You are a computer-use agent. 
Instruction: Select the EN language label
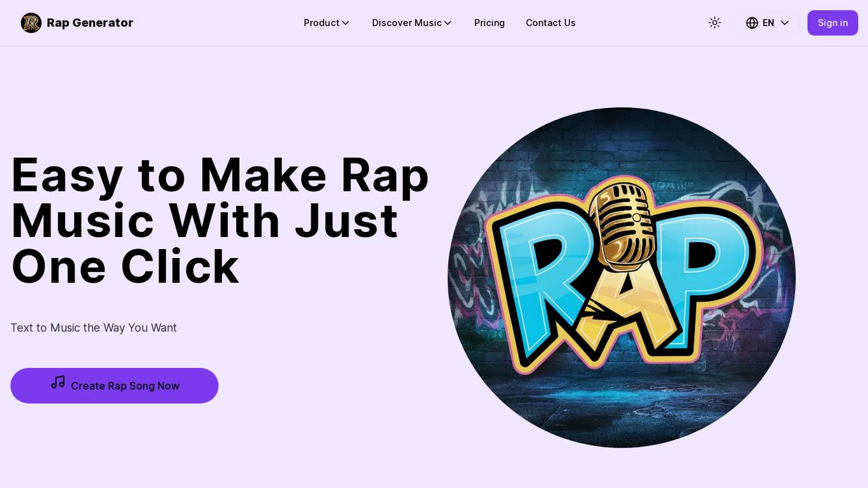pyautogui.click(x=768, y=23)
